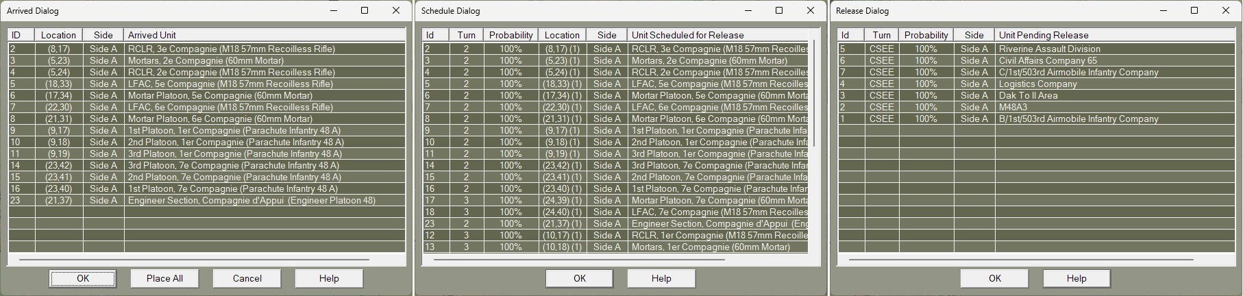Select RCLR, 1er Compagnie in Schedule Dialog
The image size is (1243, 296).
(616, 235)
